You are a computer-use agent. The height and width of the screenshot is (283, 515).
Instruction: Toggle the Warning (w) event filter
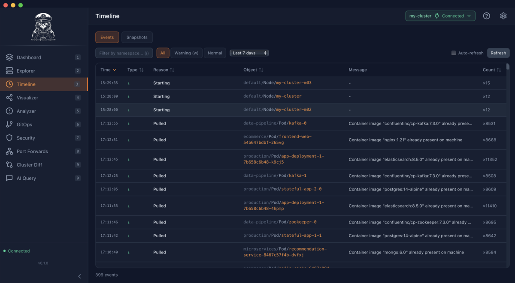(x=186, y=53)
